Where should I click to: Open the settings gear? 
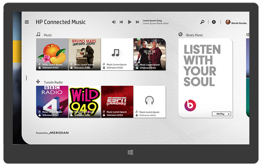[x=214, y=22]
